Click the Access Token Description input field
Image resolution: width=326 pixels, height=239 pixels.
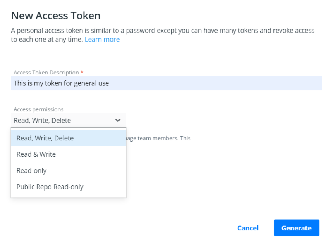coord(166,83)
